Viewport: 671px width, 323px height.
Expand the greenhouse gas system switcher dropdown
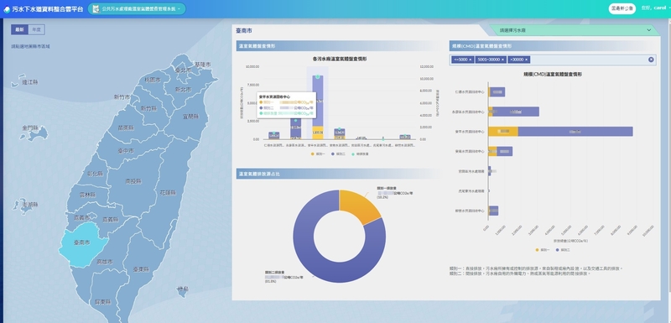[x=179, y=8]
